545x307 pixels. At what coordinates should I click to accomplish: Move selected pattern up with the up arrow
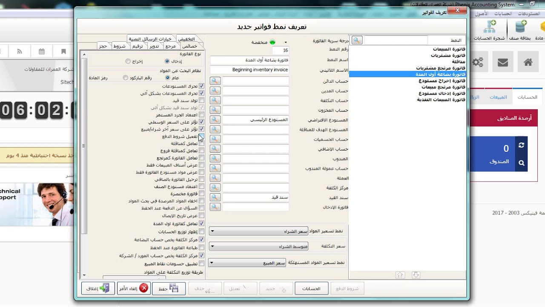tap(400, 275)
